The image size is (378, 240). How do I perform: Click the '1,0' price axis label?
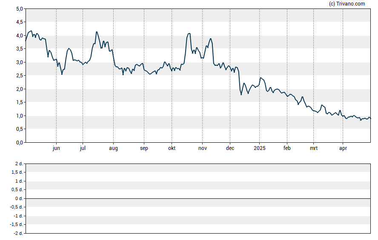tap(20, 116)
